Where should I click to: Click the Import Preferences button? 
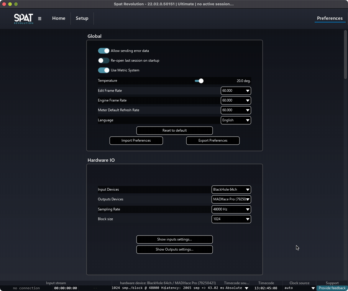click(x=136, y=140)
